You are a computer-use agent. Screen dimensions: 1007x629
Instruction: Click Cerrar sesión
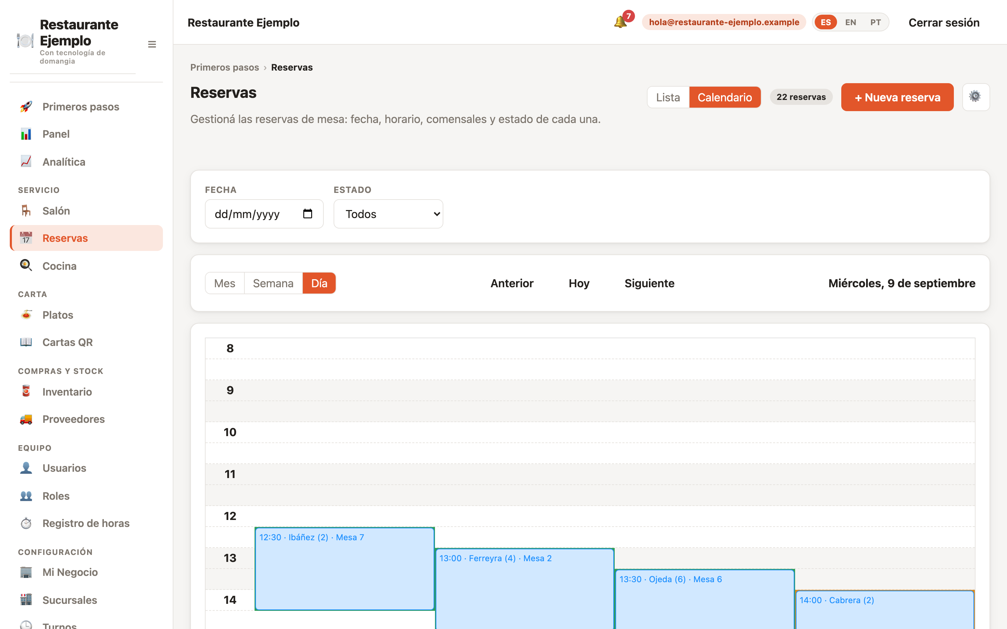(944, 22)
